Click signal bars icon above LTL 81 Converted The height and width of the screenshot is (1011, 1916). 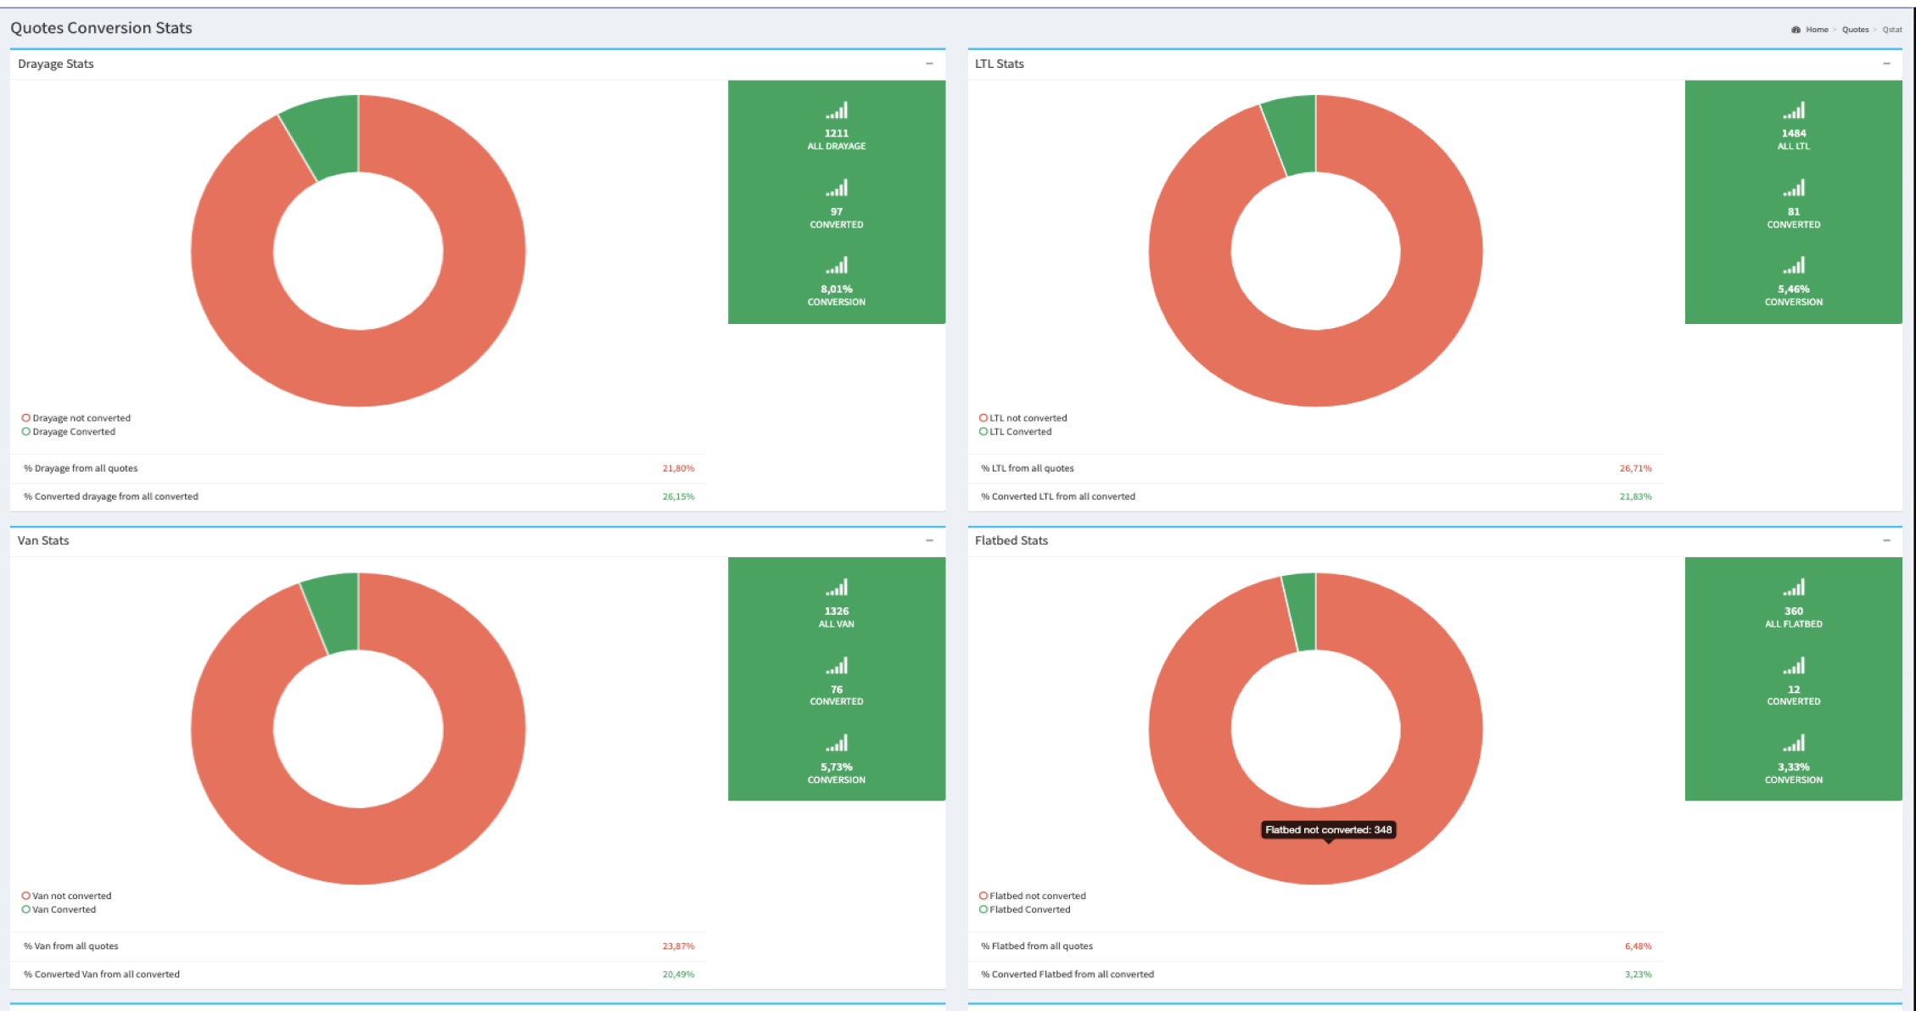1793,188
